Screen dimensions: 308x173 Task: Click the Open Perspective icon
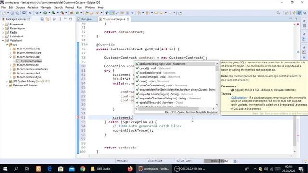(287, 13)
